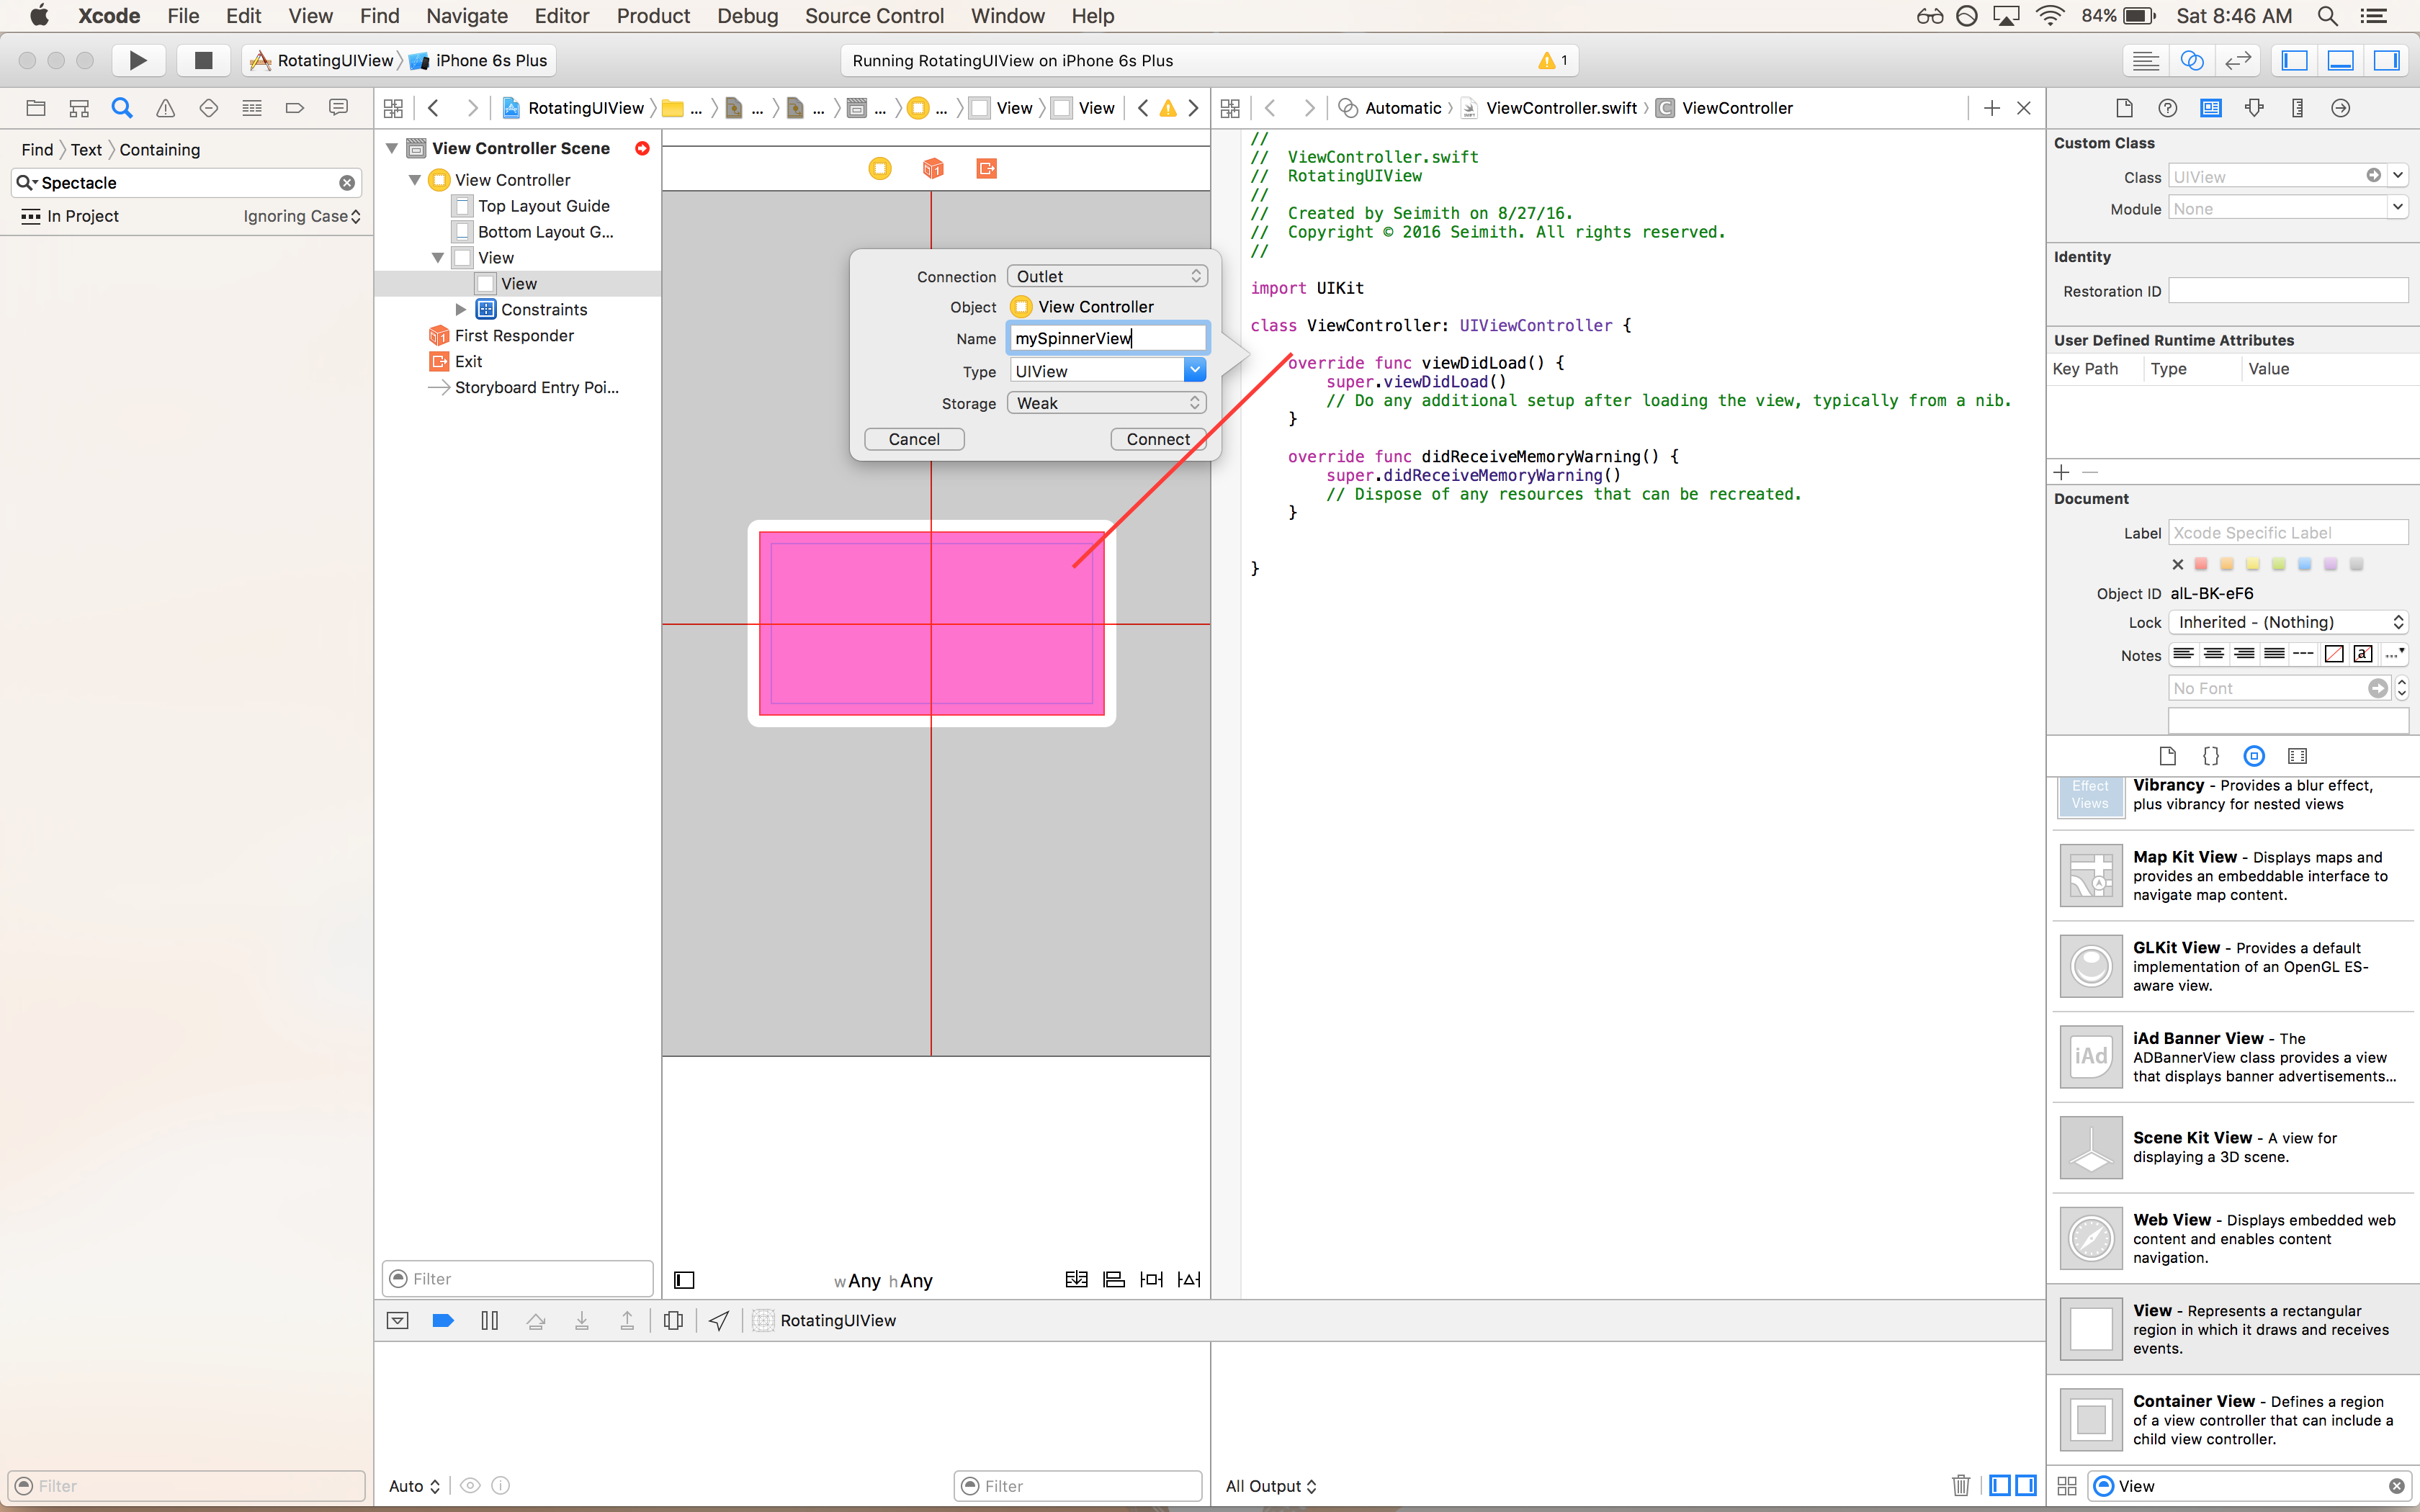The height and width of the screenshot is (1512, 2420).
Task: Open the Attributes inspector
Action: pyautogui.click(x=2254, y=108)
